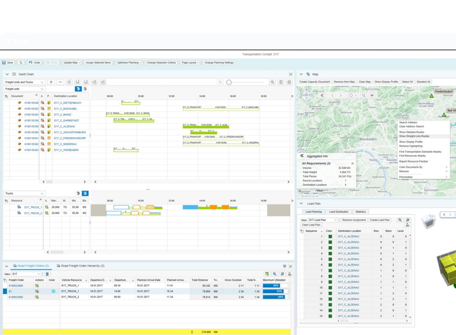The width and height of the screenshot is (456, 335).
Task: Click the Gantt chart settings gear icon
Action: [x=289, y=82]
